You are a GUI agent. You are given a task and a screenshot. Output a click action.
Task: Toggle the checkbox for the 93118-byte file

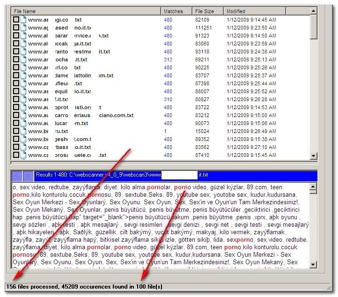point(16,52)
